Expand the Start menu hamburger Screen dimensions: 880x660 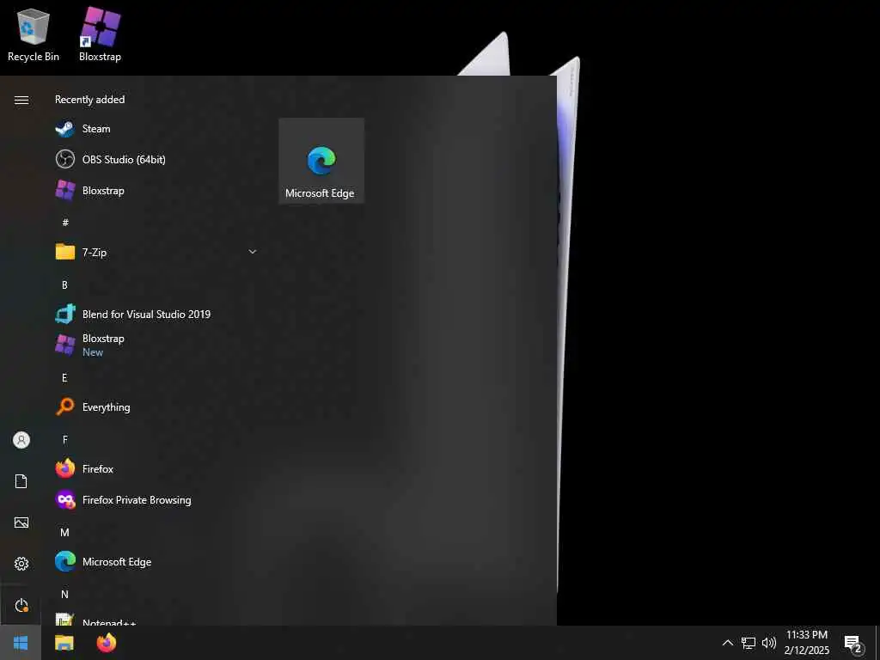pos(21,100)
